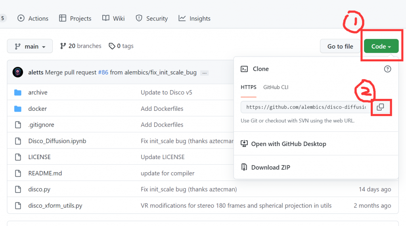The width and height of the screenshot is (406, 226).
Task: Click the branches icon showing 20 branches
Action: [63, 46]
